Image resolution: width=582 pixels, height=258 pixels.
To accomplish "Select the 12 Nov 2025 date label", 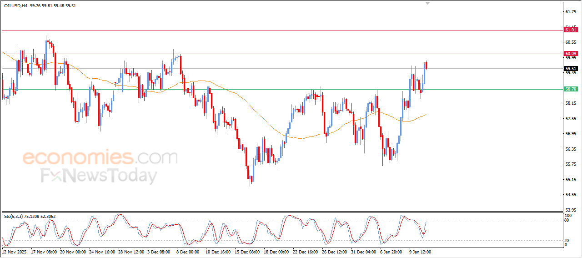I will point(15,251).
